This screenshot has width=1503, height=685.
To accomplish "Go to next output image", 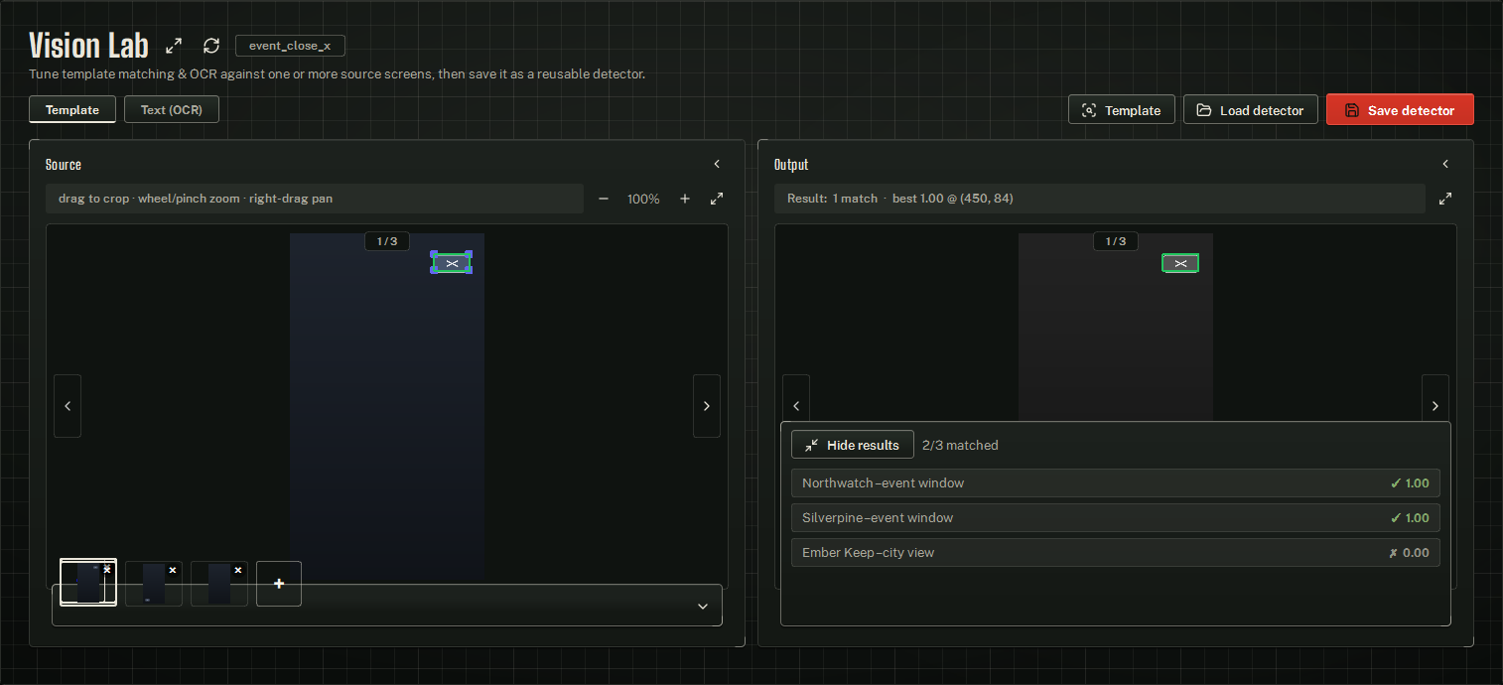I will point(1435,406).
